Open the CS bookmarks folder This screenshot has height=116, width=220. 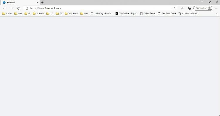[x=59, y=13]
